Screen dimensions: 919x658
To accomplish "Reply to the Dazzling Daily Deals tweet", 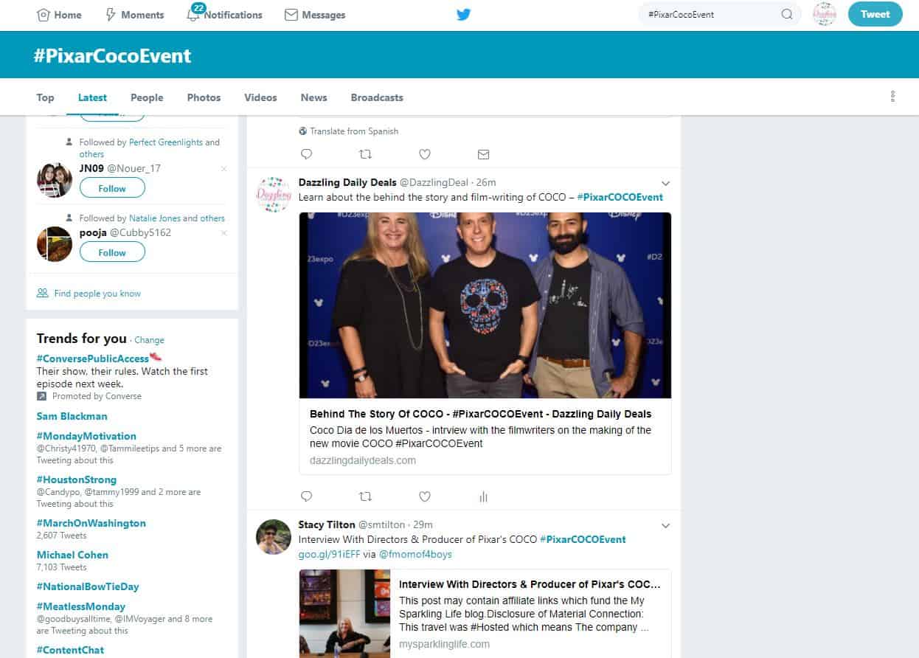I will (x=306, y=496).
